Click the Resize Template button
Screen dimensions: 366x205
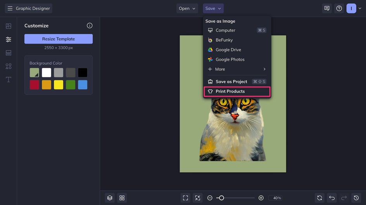59,39
